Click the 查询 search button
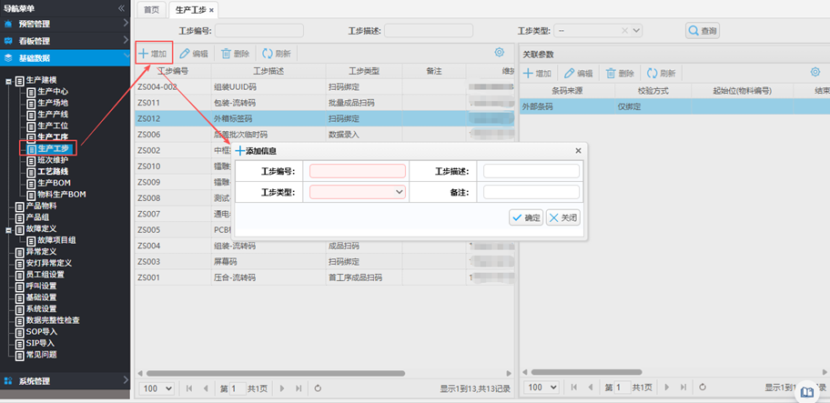 click(x=703, y=31)
